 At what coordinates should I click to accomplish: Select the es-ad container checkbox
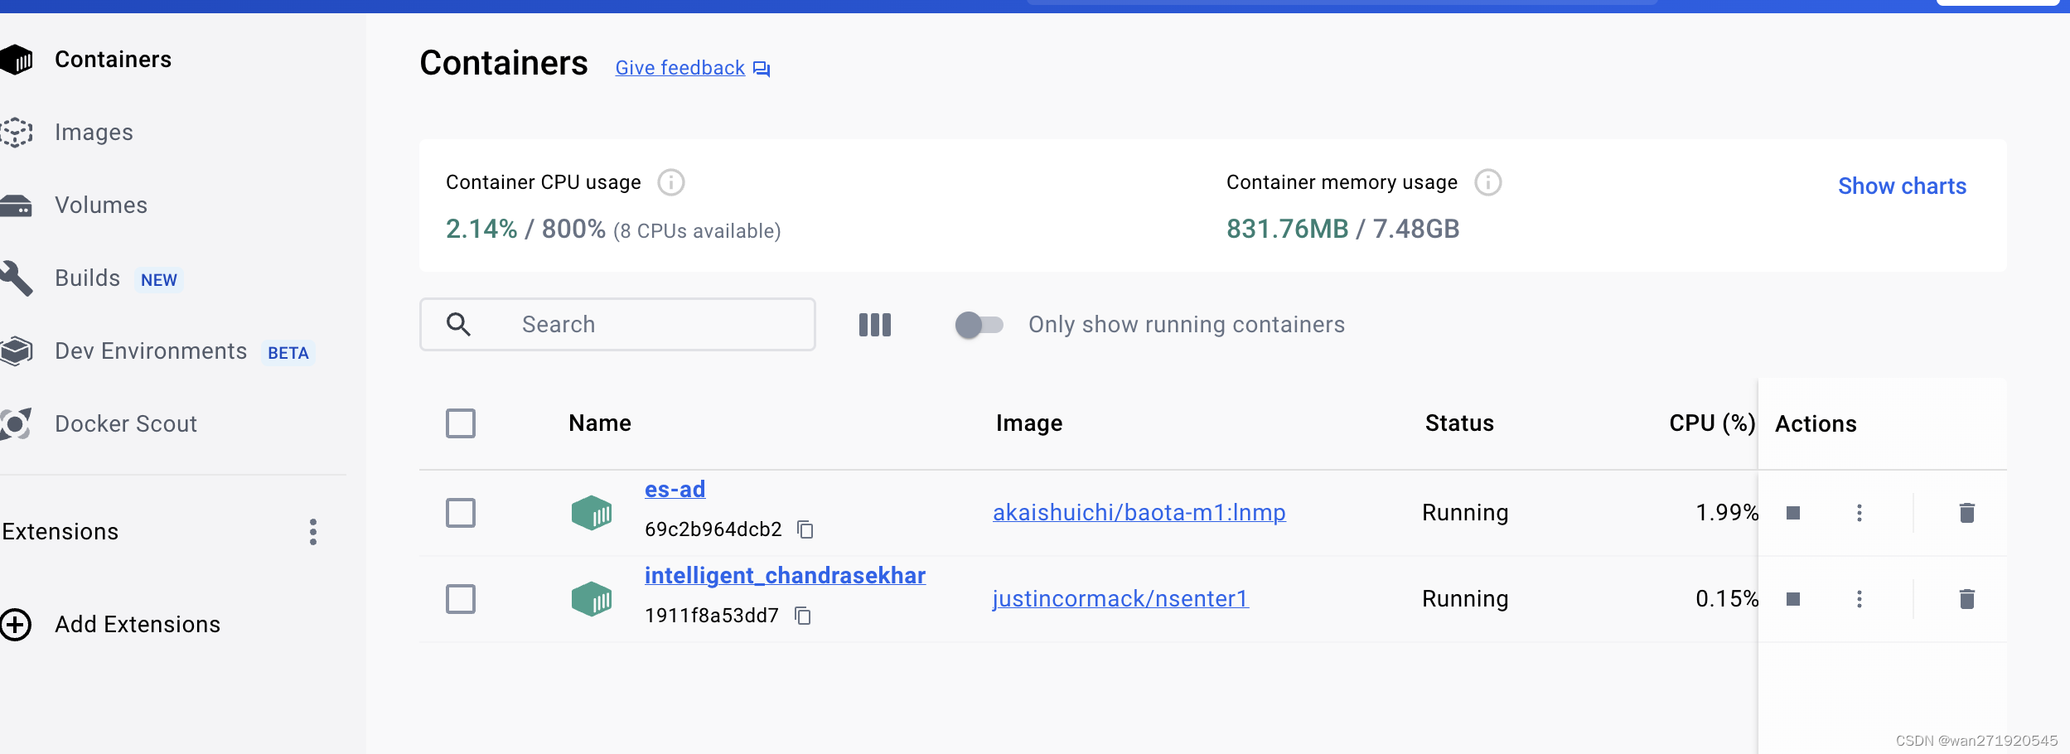pos(461,513)
